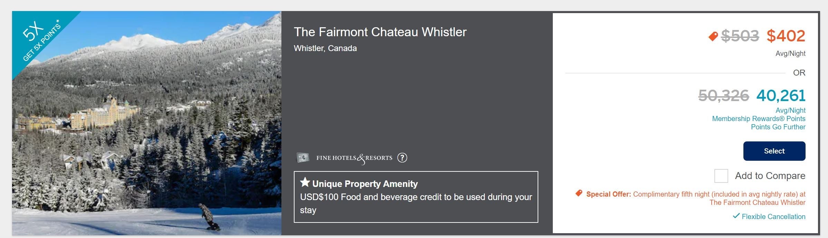Click the Special Offer tag icon

pyautogui.click(x=579, y=193)
